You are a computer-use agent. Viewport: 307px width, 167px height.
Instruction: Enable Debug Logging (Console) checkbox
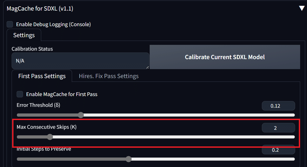pos(10,24)
